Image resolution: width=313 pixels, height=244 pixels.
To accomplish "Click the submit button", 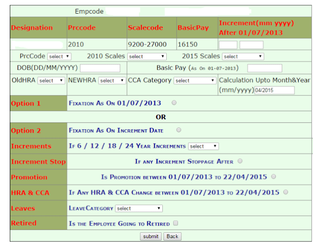I will (151, 236).
